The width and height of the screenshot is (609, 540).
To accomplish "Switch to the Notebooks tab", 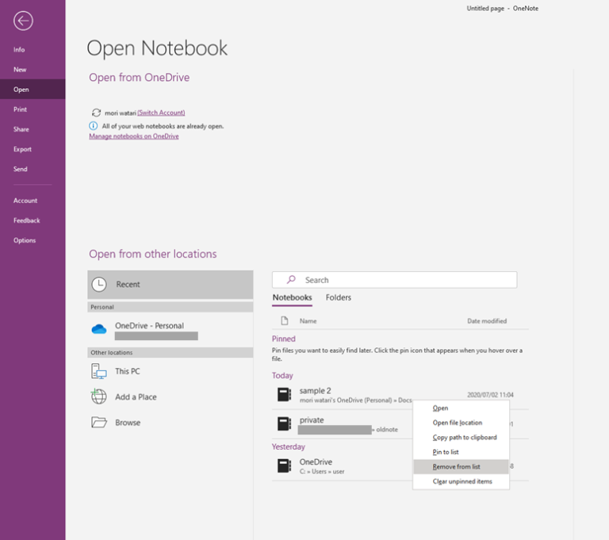I will click(292, 297).
